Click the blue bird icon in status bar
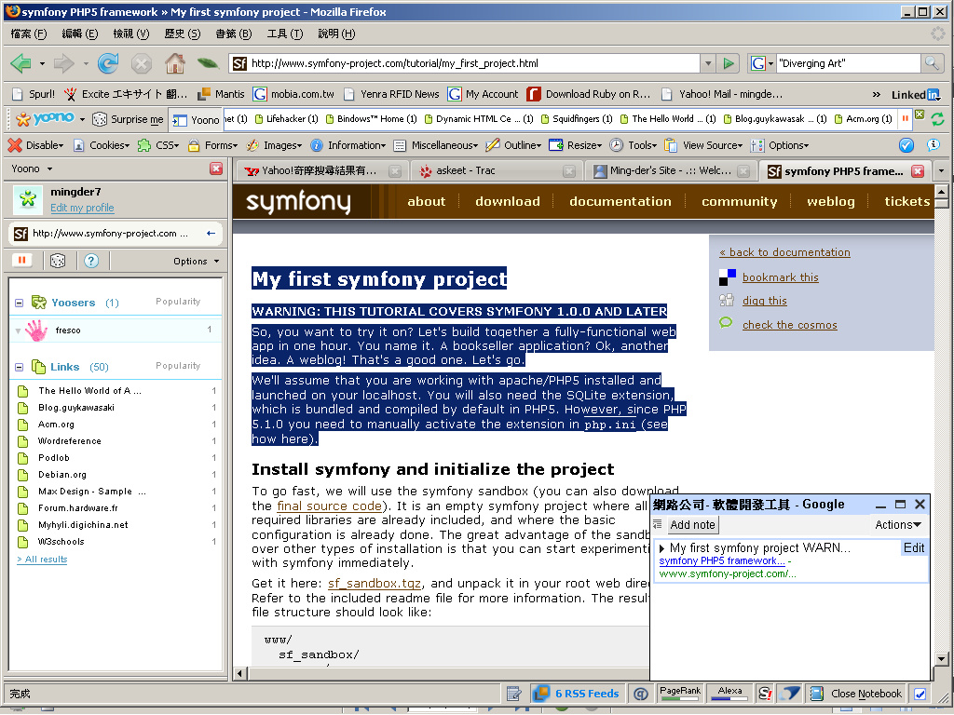 (x=790, y=693)
